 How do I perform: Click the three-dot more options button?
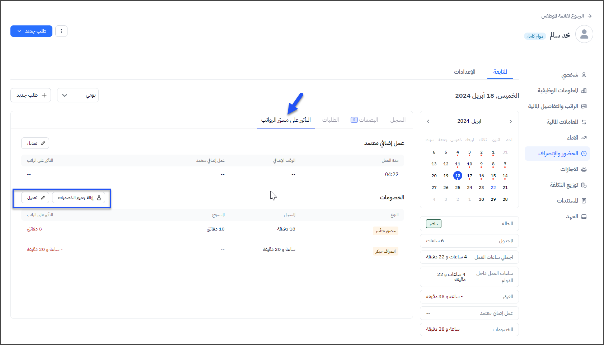(x=61, y=31)
